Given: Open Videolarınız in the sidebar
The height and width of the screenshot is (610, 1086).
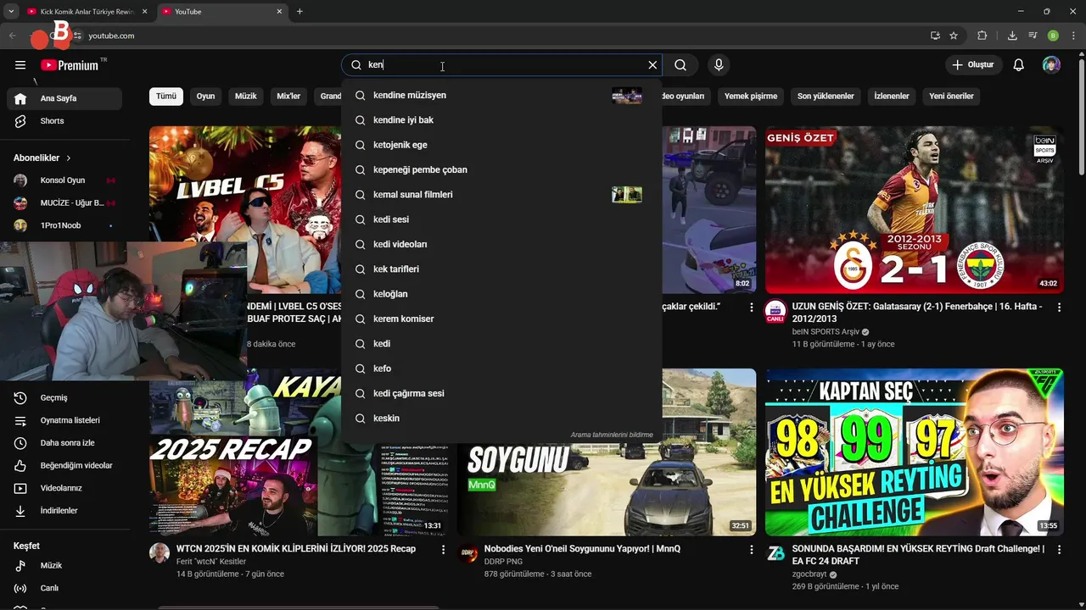Looking at the screenshot, I should 65,488.
